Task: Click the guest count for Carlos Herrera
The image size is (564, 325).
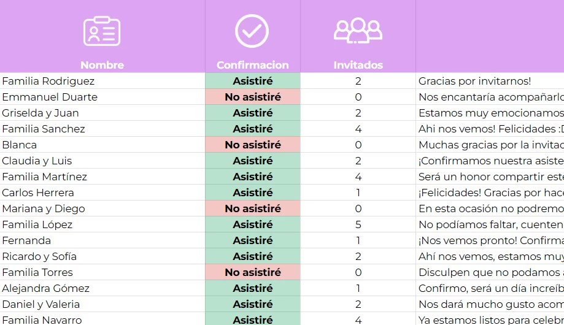Action: coord(358,193)
